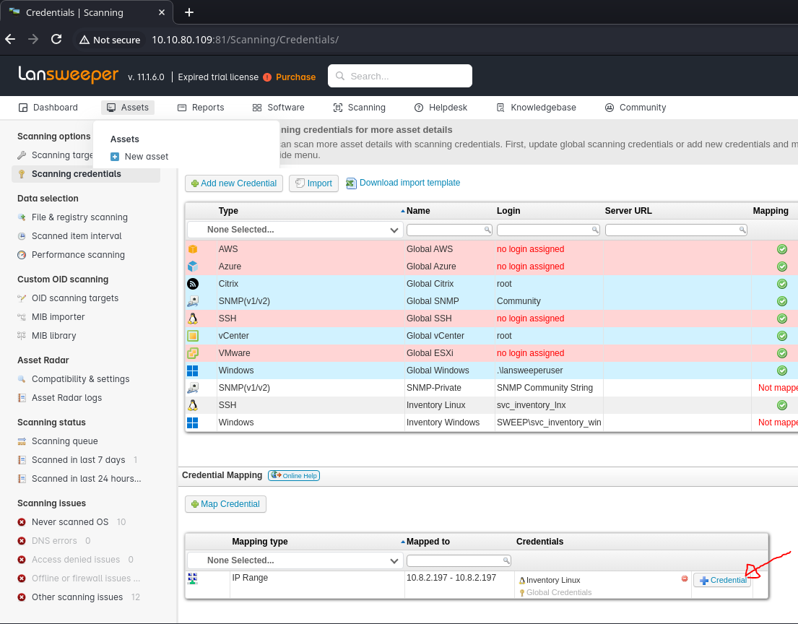Click the SNMP-Private row icon

coord(193,387)
